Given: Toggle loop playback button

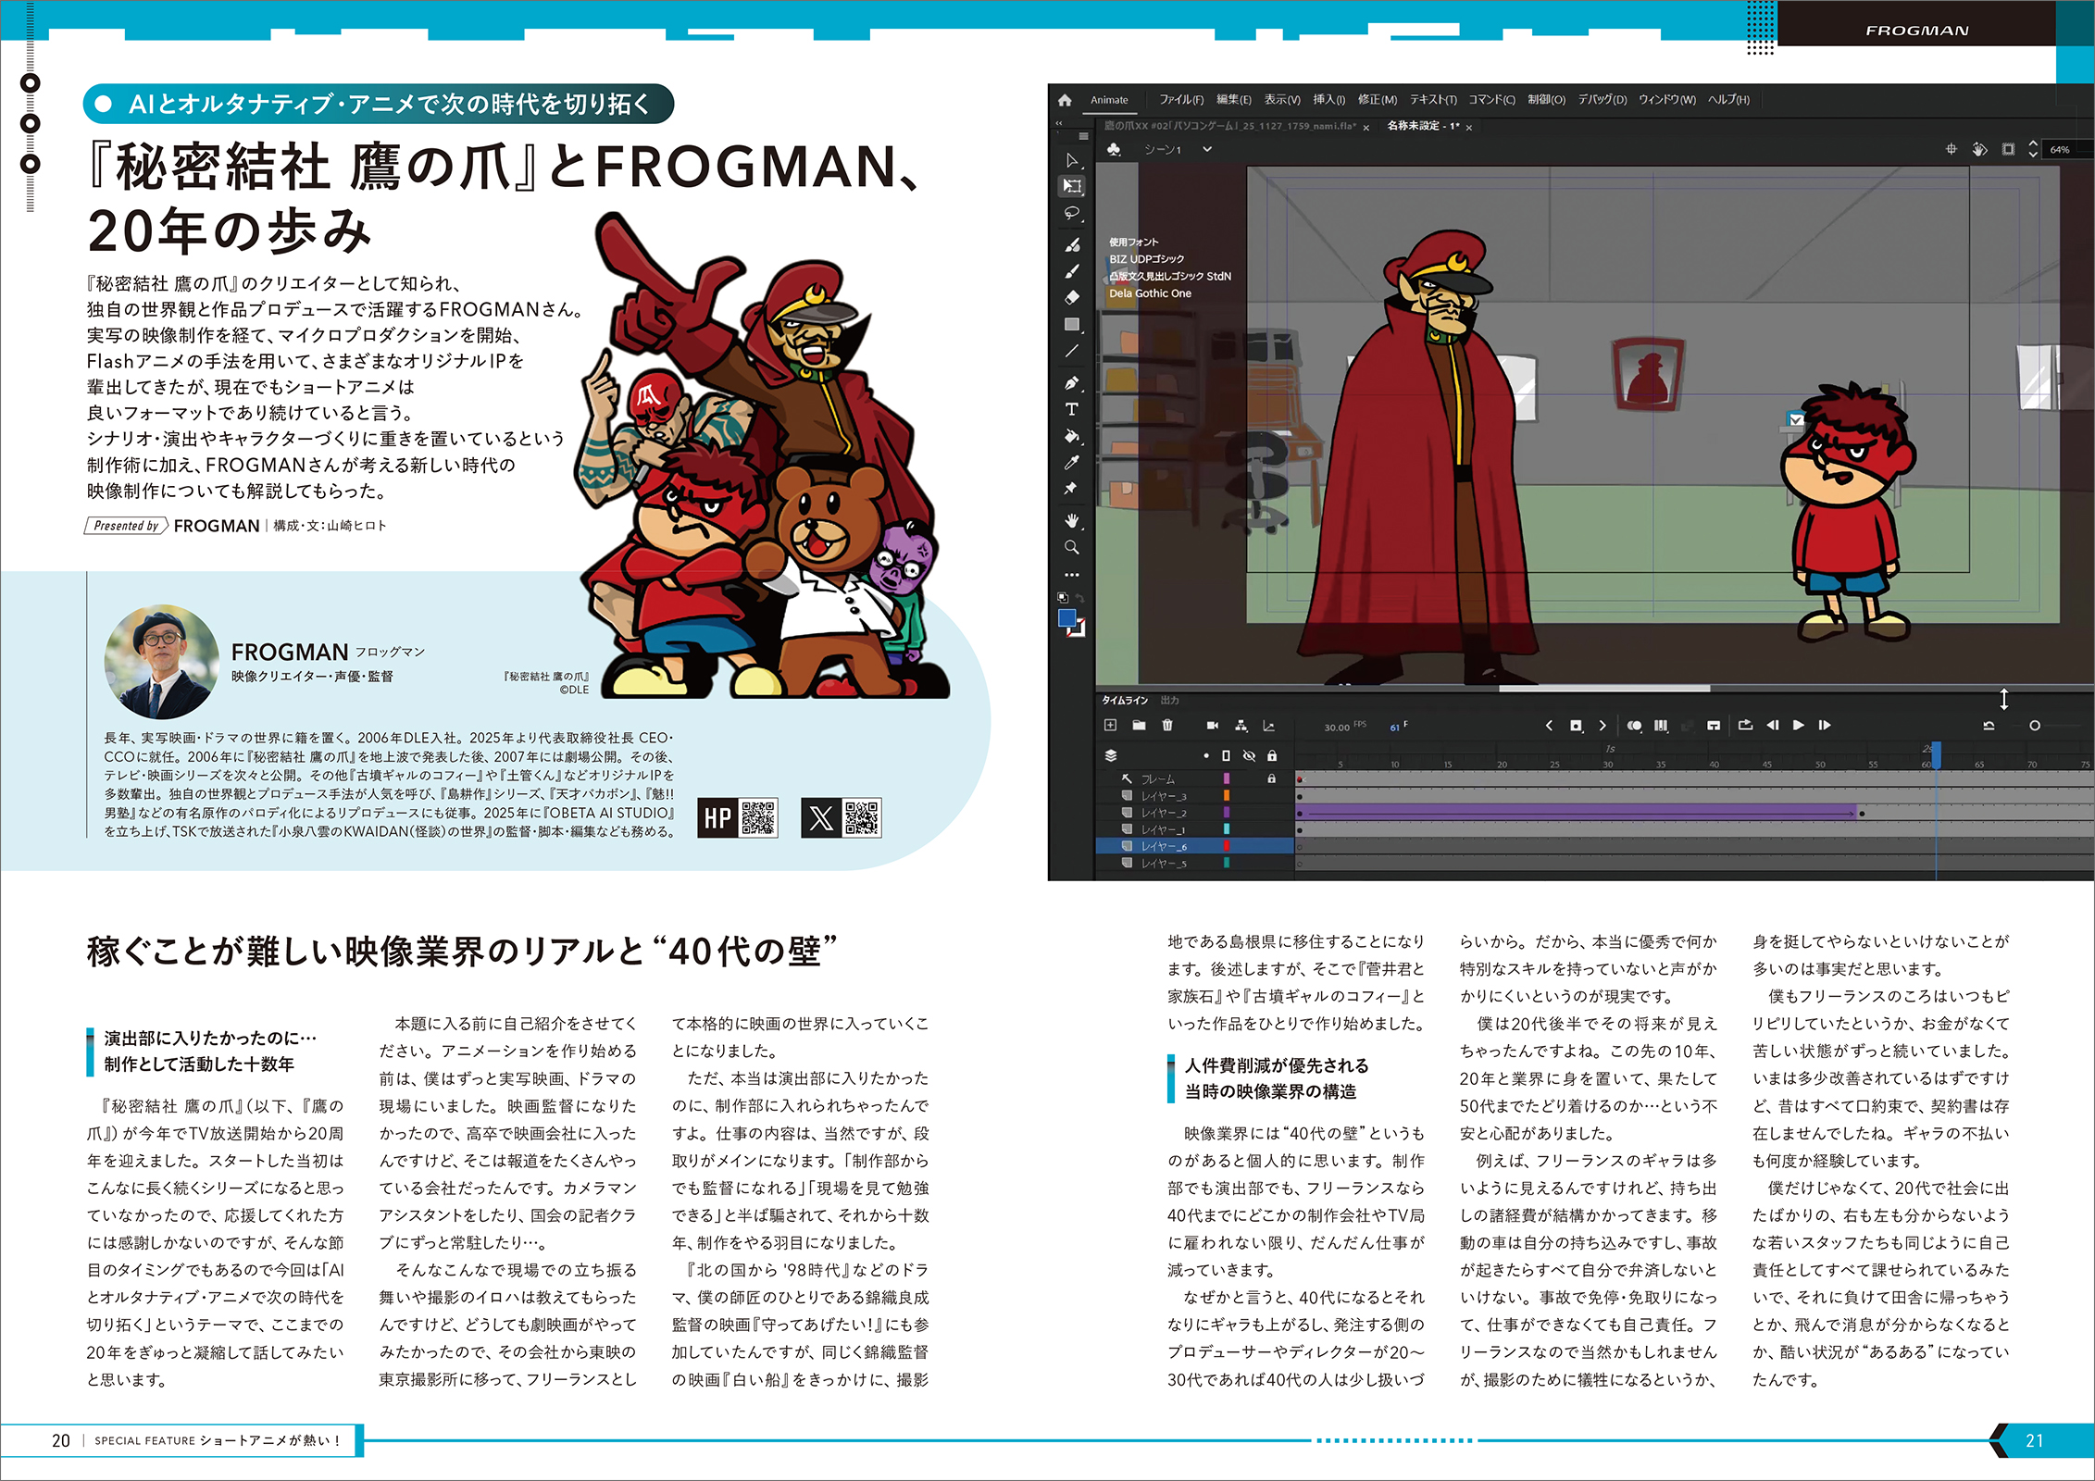Looking at the screenshot, I should [x=1745, y=725].
